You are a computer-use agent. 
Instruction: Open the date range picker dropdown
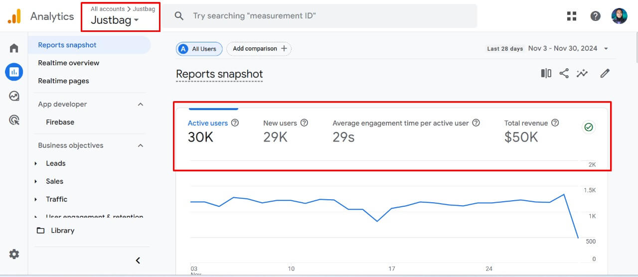click(569, 48)
